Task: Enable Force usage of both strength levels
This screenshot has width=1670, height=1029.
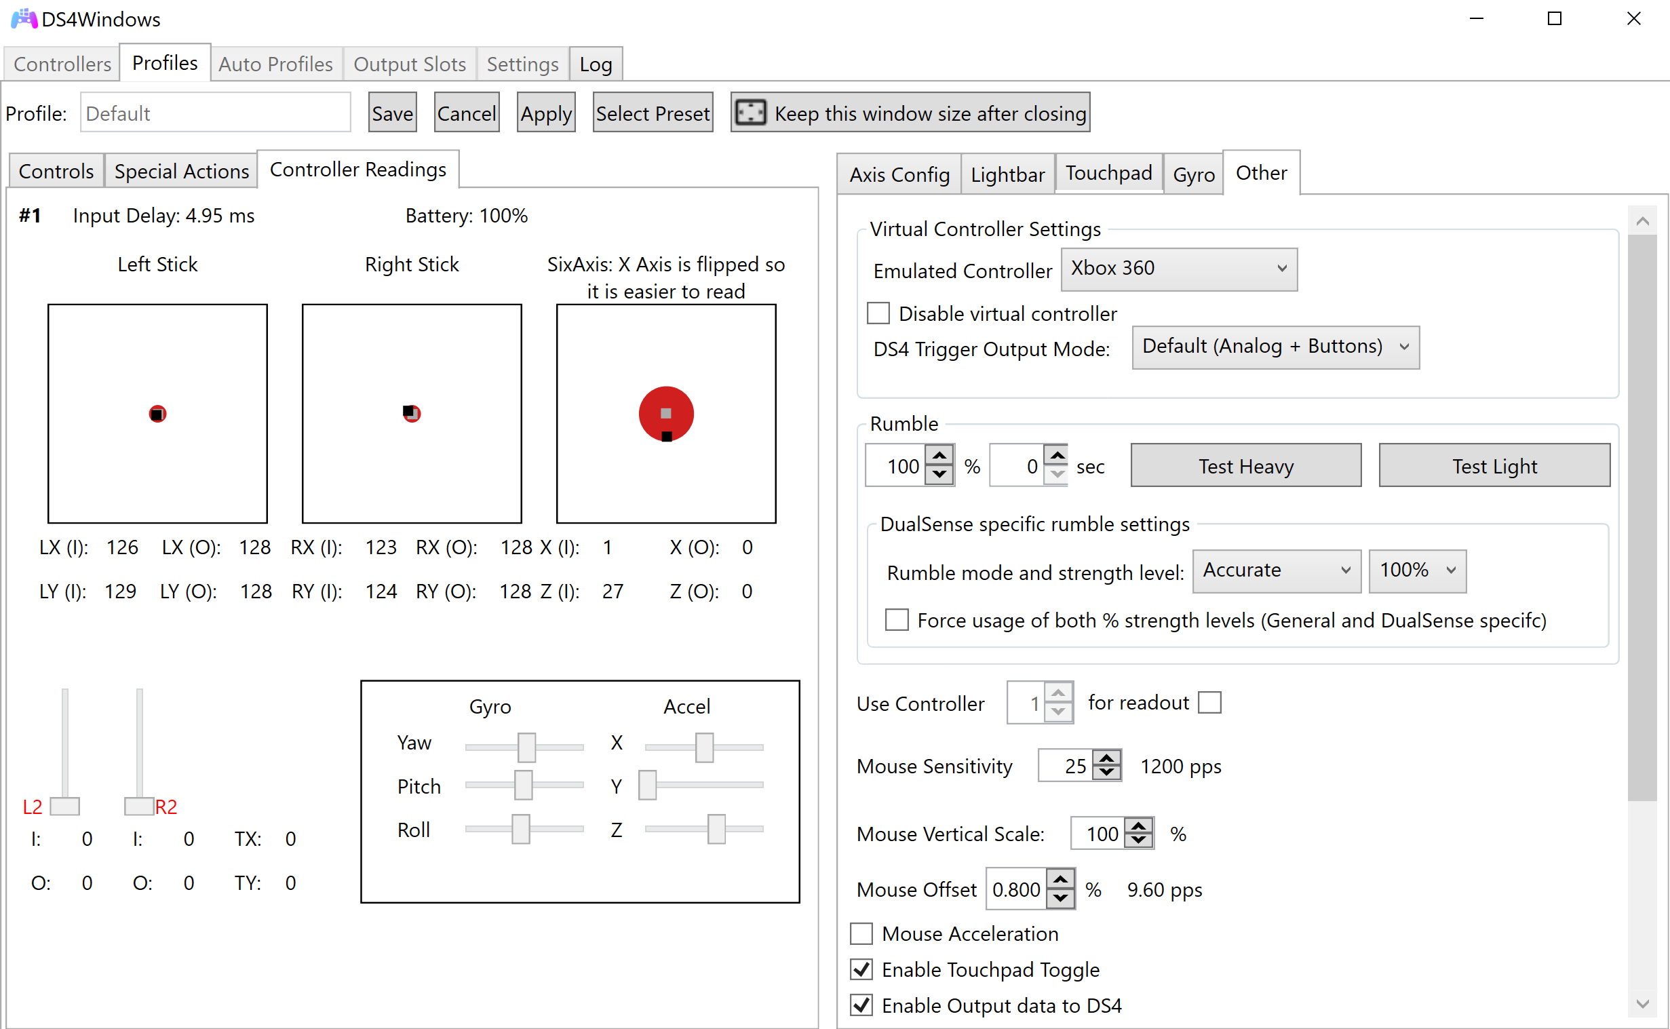Action: [x=897, y=620]
